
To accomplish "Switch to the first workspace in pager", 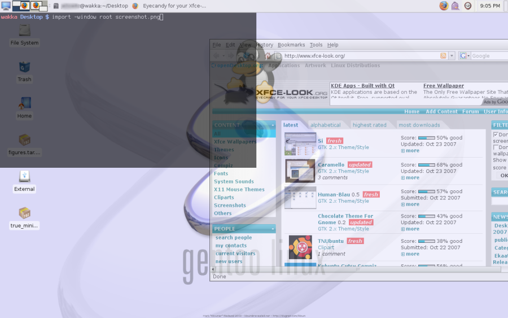I will (21, 6).
